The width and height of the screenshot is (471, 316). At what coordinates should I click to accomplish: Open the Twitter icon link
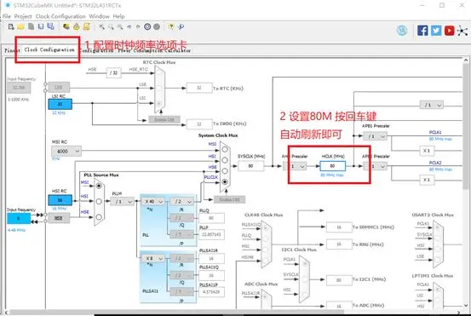(x=436, y=31)
